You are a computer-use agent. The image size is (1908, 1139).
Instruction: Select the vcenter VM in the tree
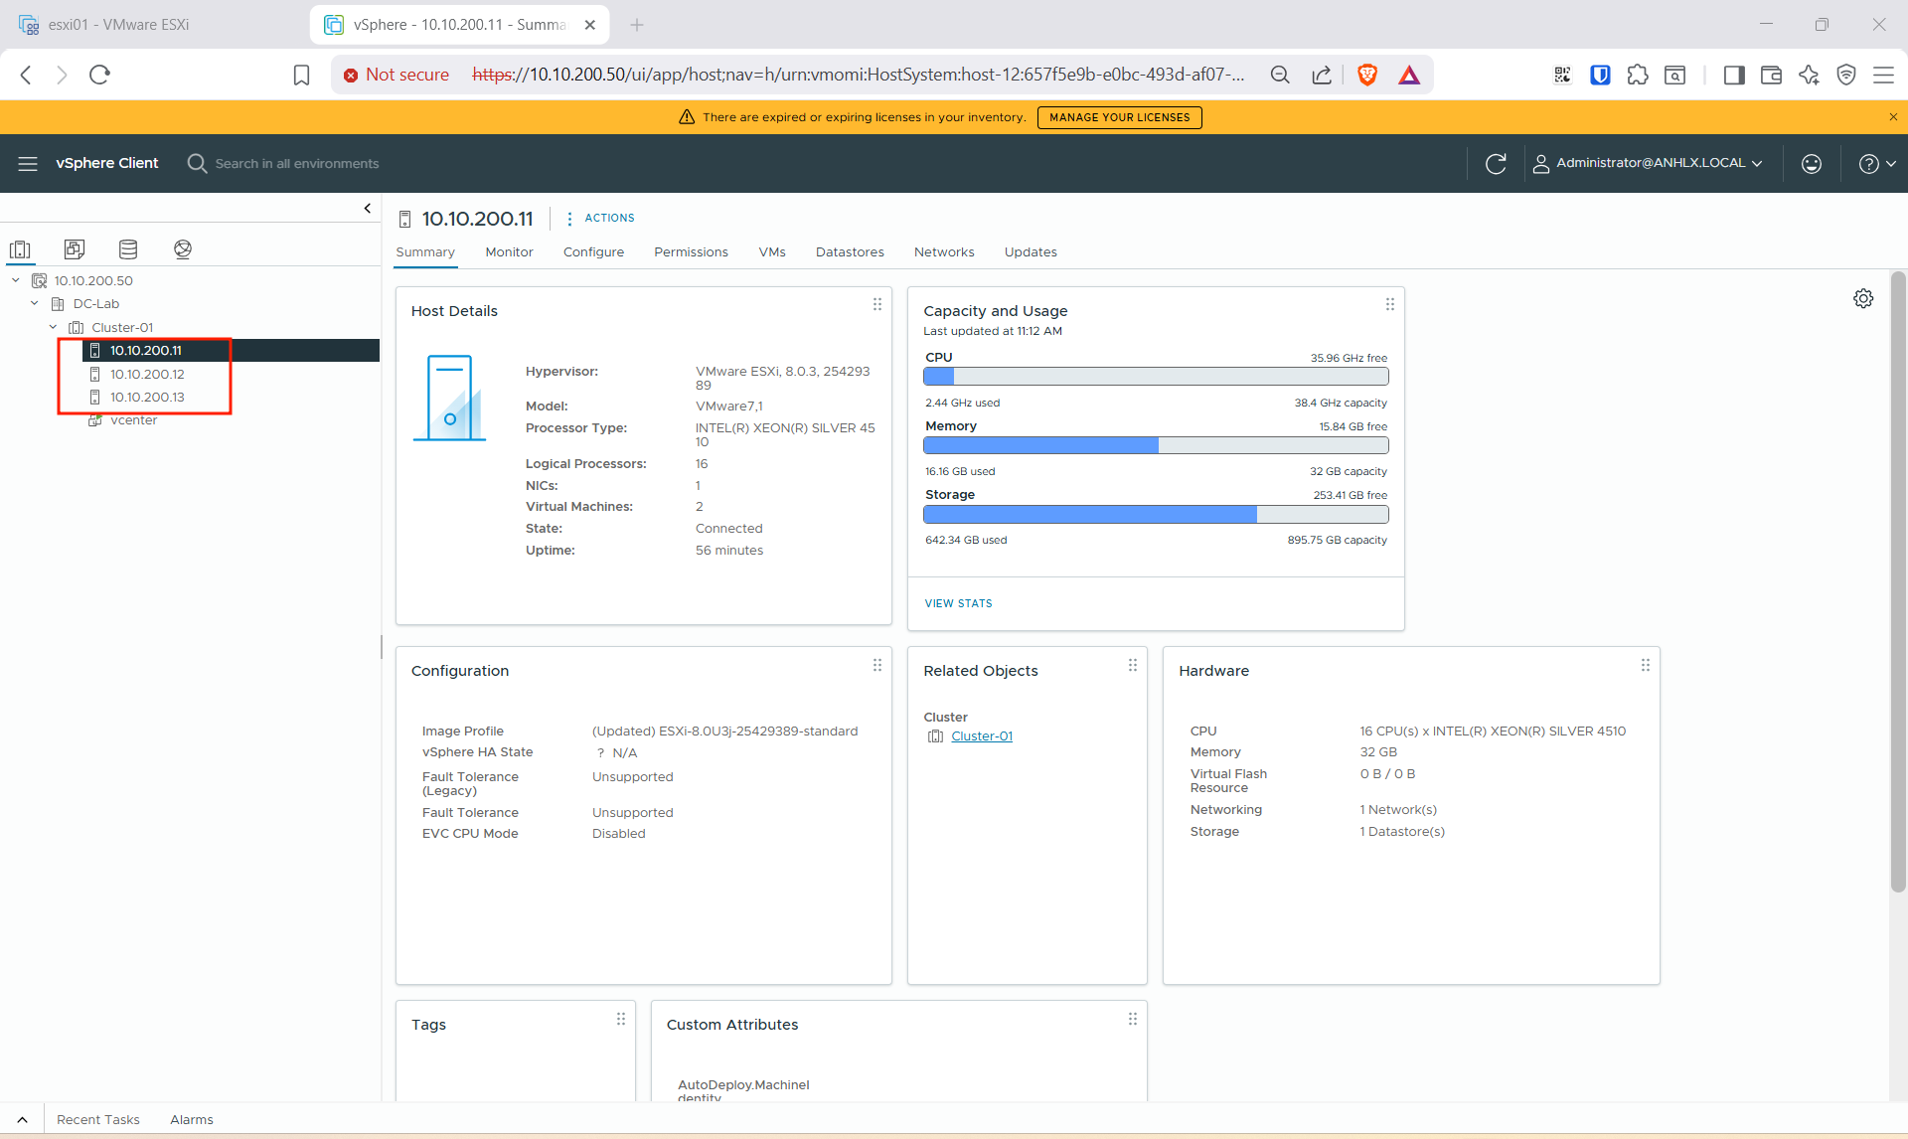tap(133, 420)
